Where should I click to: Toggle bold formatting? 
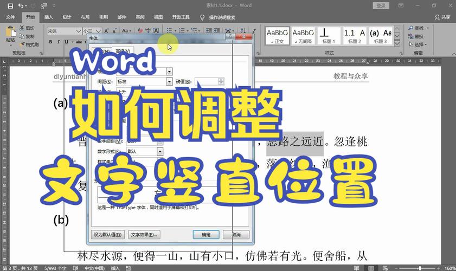(50, 42)
